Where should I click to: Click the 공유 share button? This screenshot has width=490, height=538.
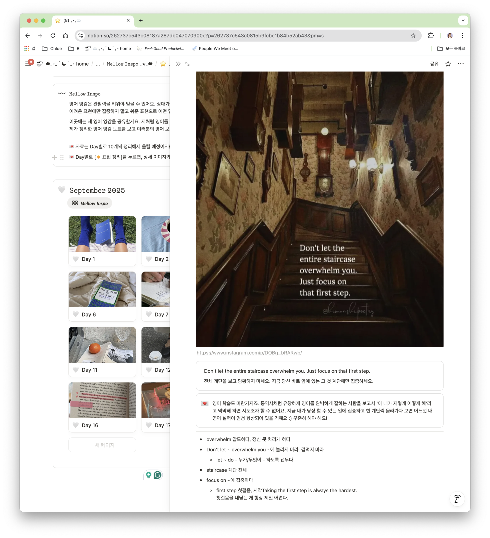(x=434, y=64)
